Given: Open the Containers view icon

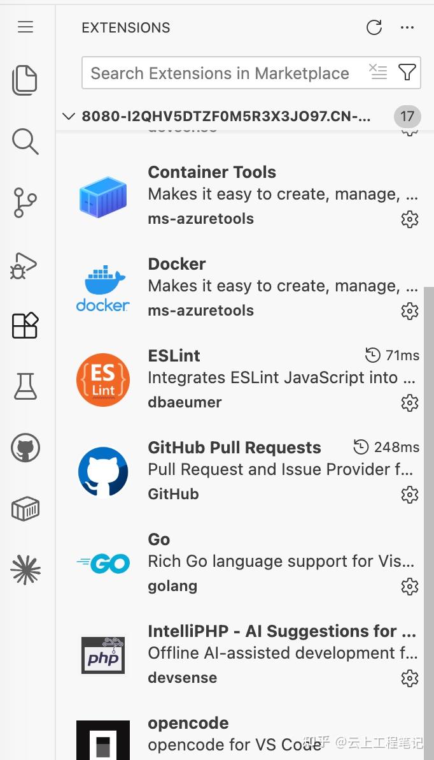Looking at the screenshot, I should (25, 508).
